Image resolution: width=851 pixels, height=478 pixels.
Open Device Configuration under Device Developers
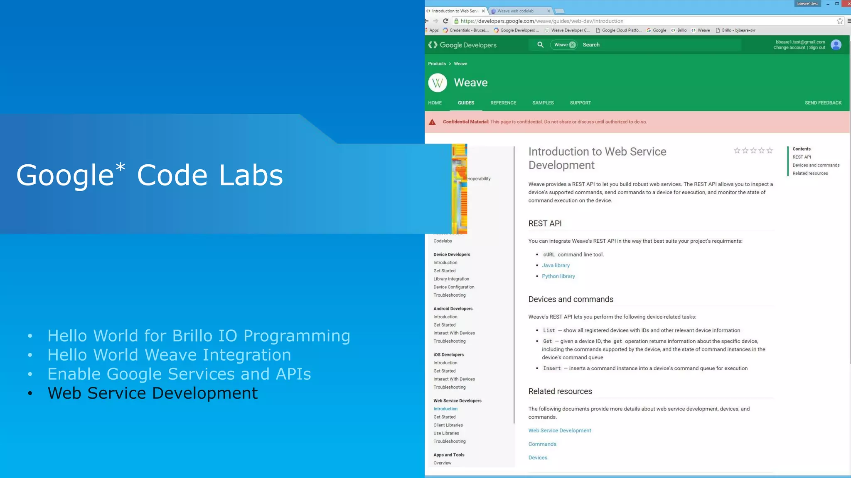(454, 287)
